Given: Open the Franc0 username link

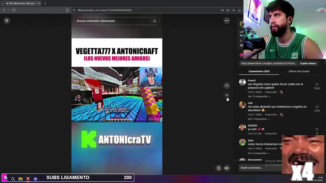Looking at the screenshot, I should click(252, 81).
